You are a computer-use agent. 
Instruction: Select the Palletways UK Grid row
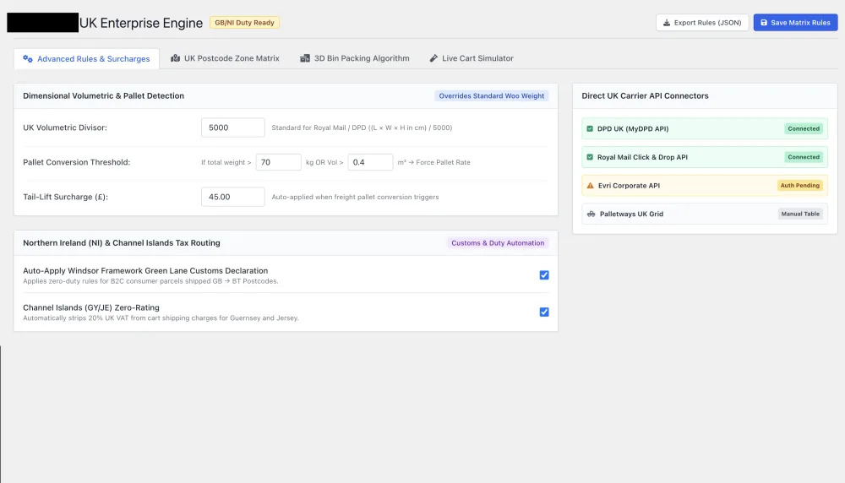pos(705,214)
